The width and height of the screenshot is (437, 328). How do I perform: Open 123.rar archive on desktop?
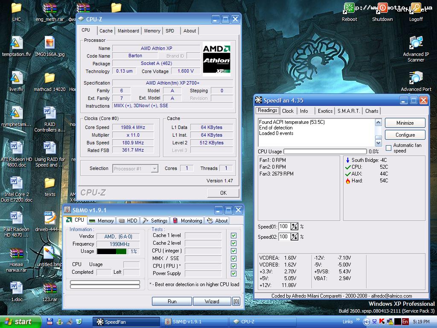[50, 291]
